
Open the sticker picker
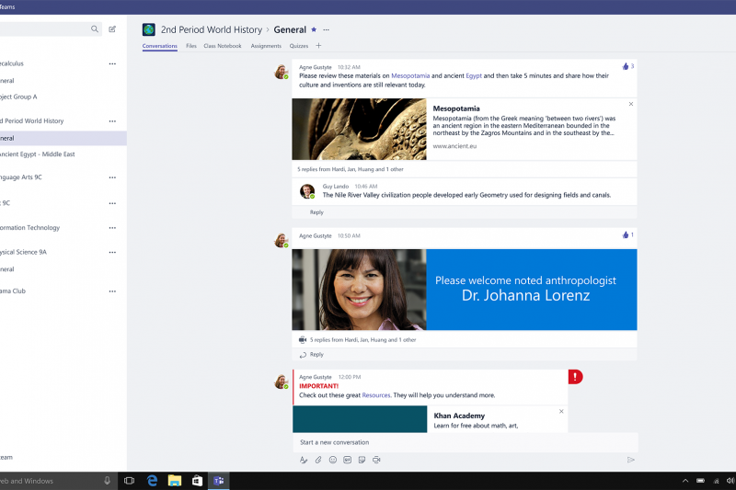point(362,460)
